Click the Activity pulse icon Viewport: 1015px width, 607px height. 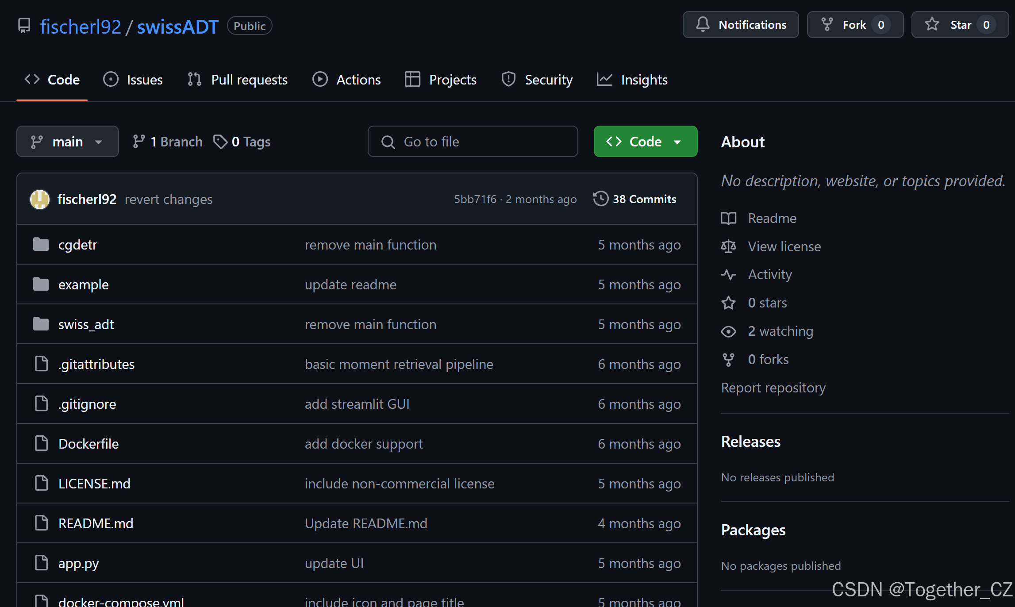point(728,275)
